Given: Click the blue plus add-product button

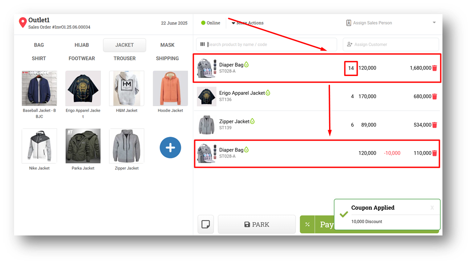Looking at the screenshot, I should [x=170, y=148].
